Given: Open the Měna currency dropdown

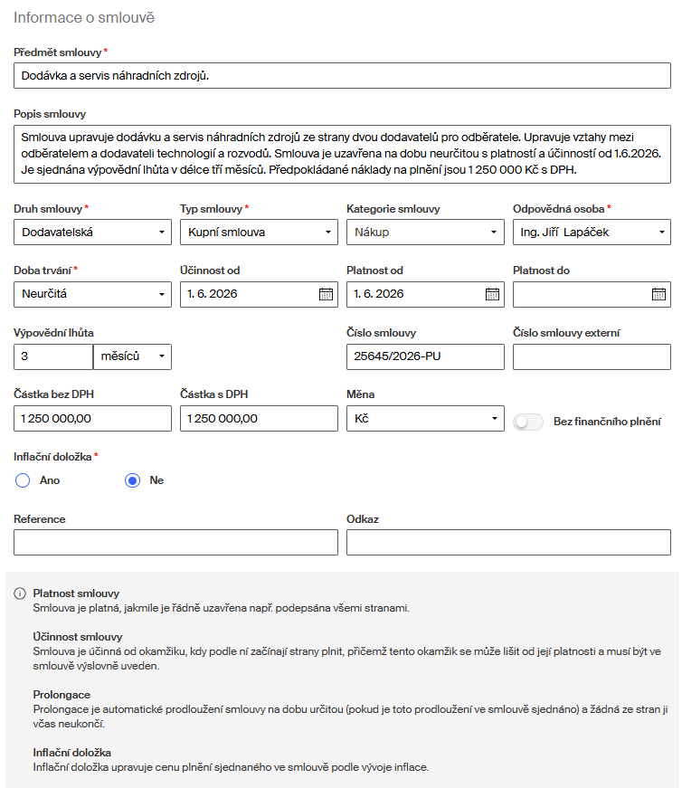Looking at the screenshot, I should click(425, 419).
